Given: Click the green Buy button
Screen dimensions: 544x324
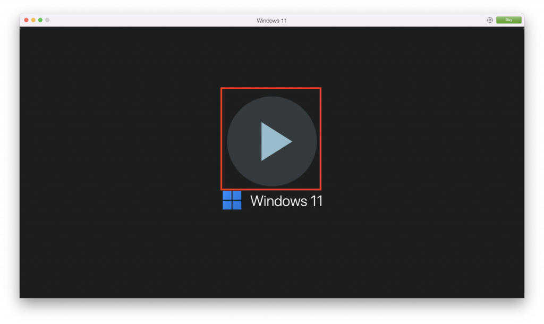Looking at the screenshot, I should point(508,20).
